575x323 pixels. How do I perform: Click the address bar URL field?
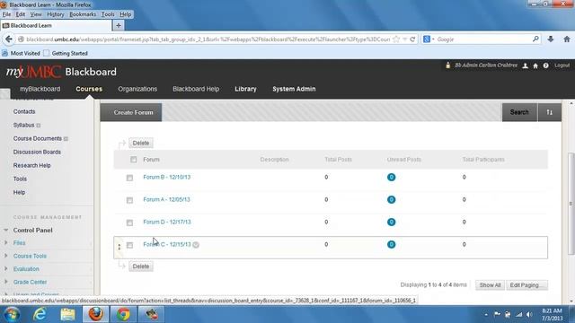pyautogui.click(x=208, y=39)
